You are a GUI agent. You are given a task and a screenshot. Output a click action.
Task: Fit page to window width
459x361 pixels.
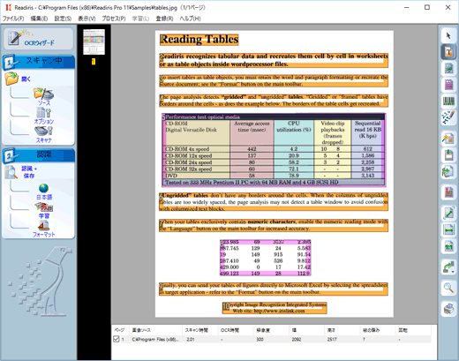448,229
